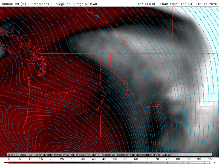Viewport: 219px width, 164px height.
Task: Pick the "75" legend label
Action: [168, 159]
